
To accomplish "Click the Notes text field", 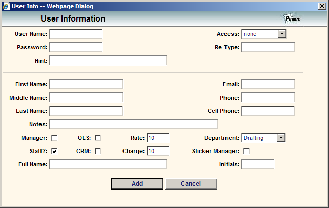I will pos(133,124).
